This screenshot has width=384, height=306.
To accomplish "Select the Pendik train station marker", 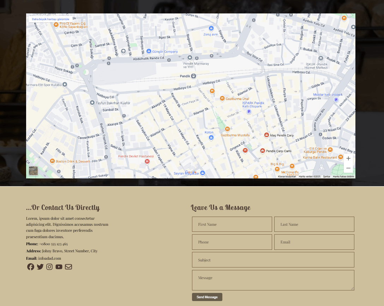I will 193,76.
